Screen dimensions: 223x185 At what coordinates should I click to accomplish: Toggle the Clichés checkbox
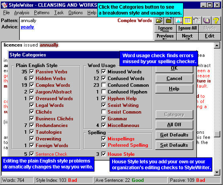pyautogui.click(x=32, y=112)
